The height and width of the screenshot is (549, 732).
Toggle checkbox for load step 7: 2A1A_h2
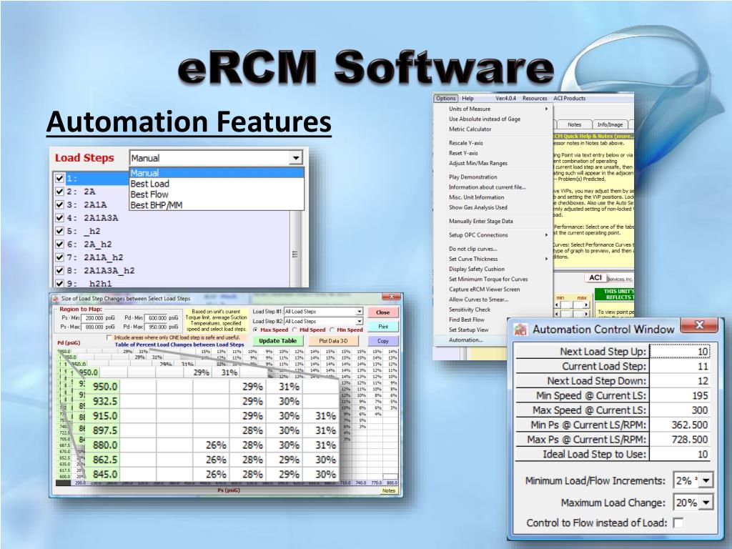(x=59, y=257)
